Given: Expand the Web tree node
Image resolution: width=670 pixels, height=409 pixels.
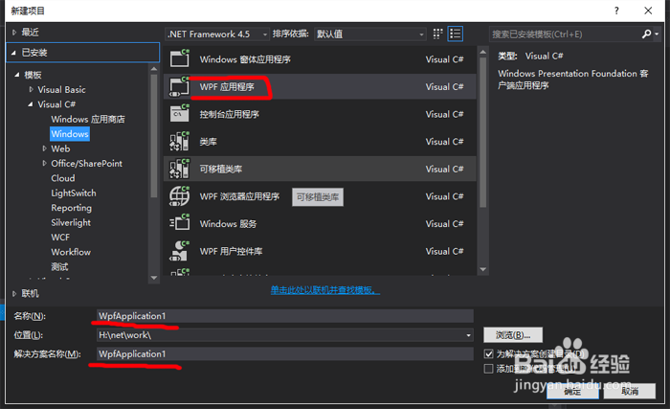Looking at the screenshot, I should coord(44,148).
